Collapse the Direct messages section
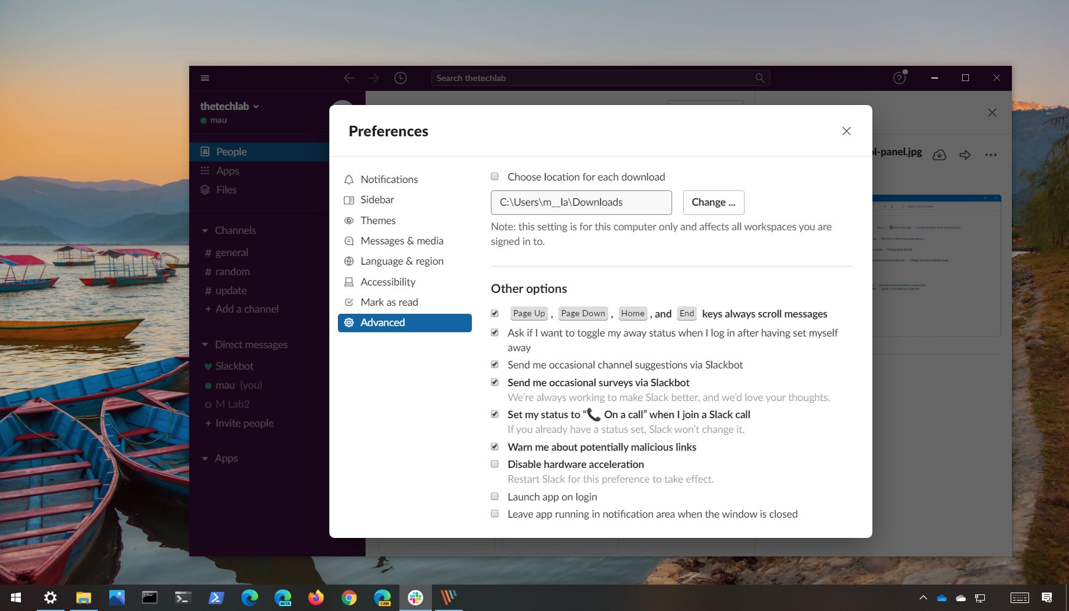Viewport: 1069px width, 611px height. [205, 345]
